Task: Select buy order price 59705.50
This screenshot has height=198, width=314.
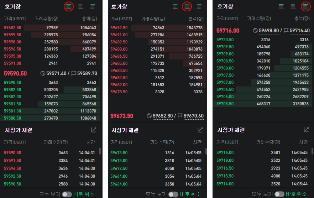Action: (225, 104)
